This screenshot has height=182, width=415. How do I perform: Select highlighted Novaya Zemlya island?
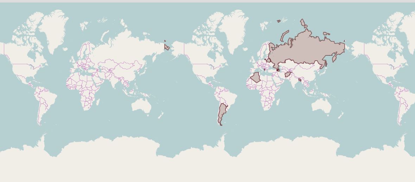click(x=284, y=36)
